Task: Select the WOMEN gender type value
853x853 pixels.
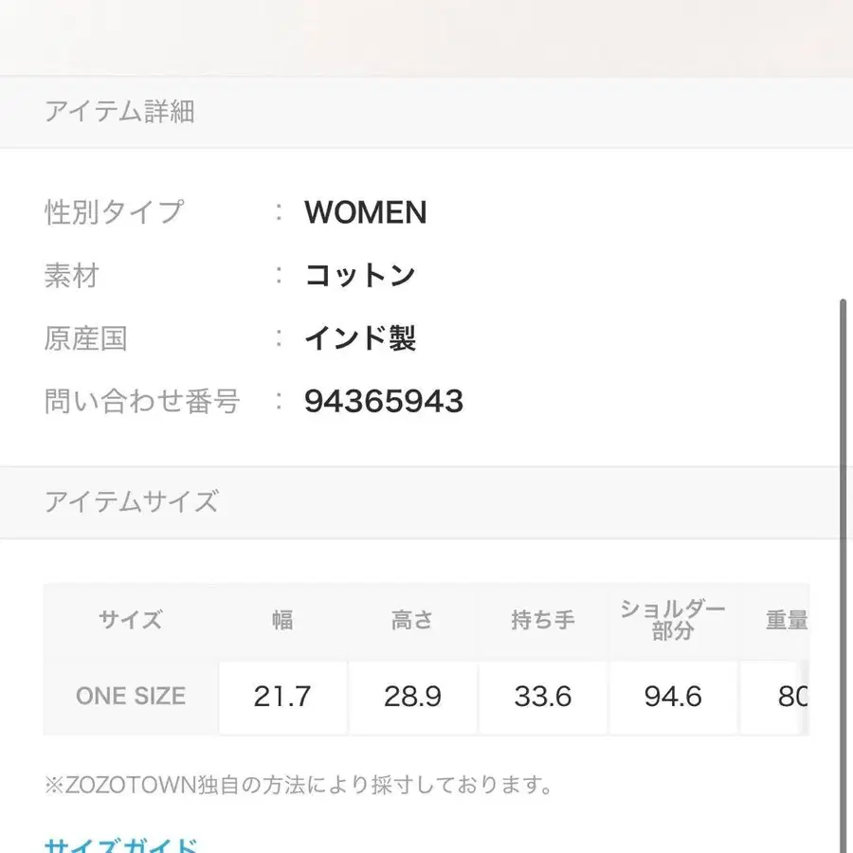Action: click(x=365, y=212)
